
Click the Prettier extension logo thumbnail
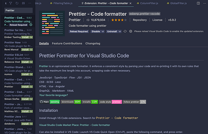pos(52,23)
